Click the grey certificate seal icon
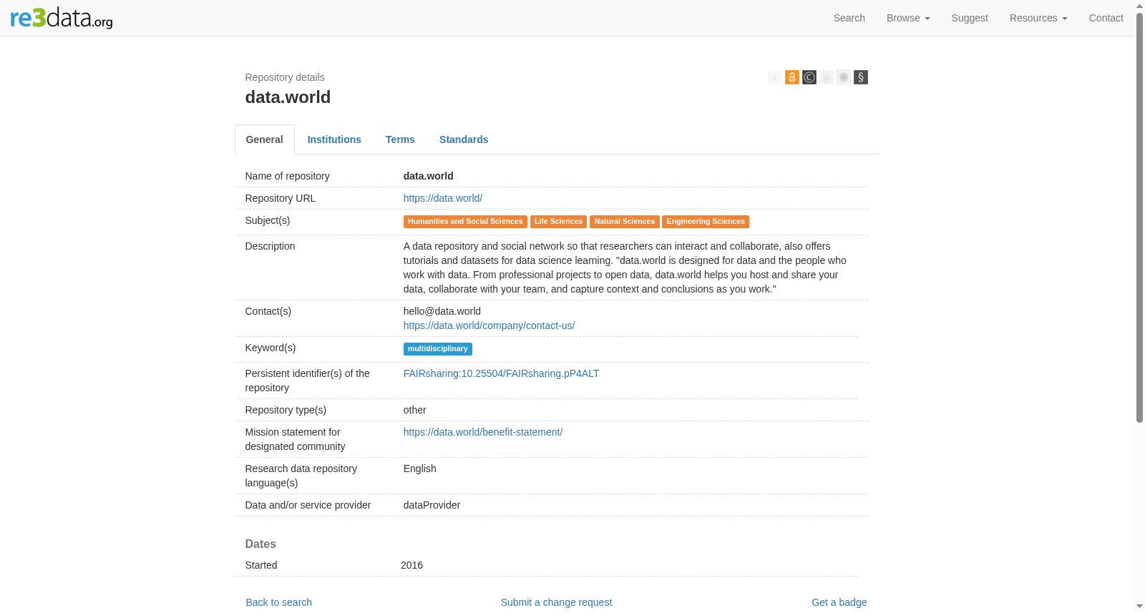Screen dimensions: 1145x613 (x=844, y=77)
